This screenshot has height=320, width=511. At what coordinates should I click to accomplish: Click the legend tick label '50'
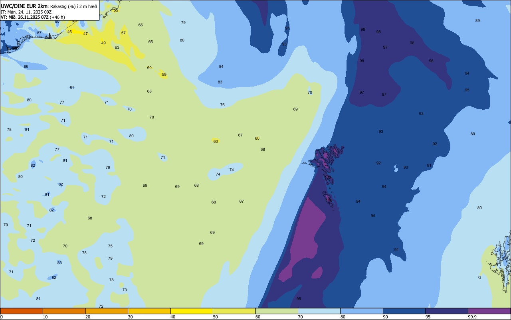tap(215, 317)
